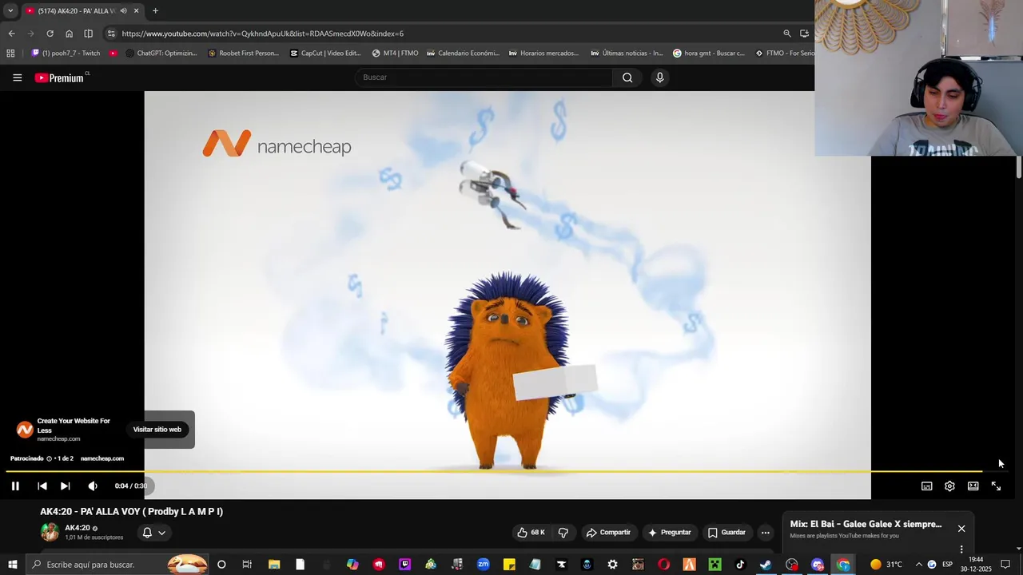The image size is (1023, 575).
Task: Click the page vertical scrollbar
Action: point(1019,168)
